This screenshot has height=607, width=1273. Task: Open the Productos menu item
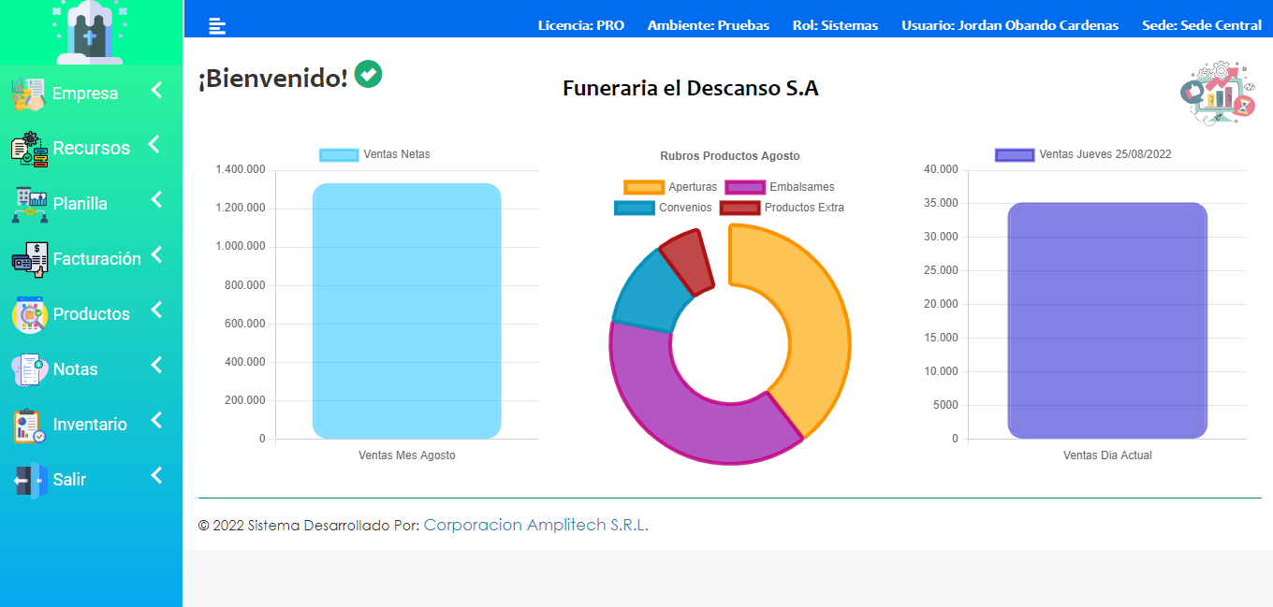pos(91,314)
